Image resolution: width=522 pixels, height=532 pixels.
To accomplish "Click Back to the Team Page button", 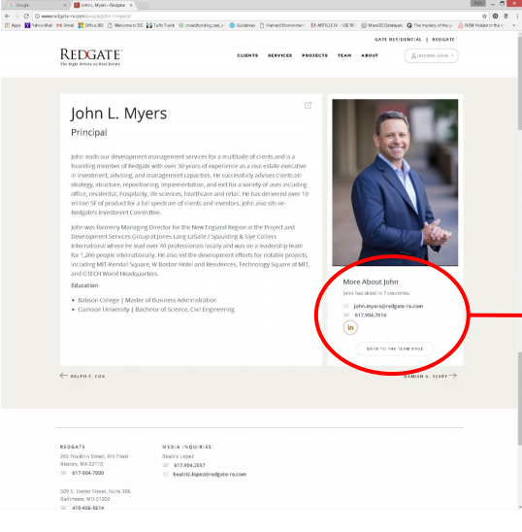I will coord(395,349).
